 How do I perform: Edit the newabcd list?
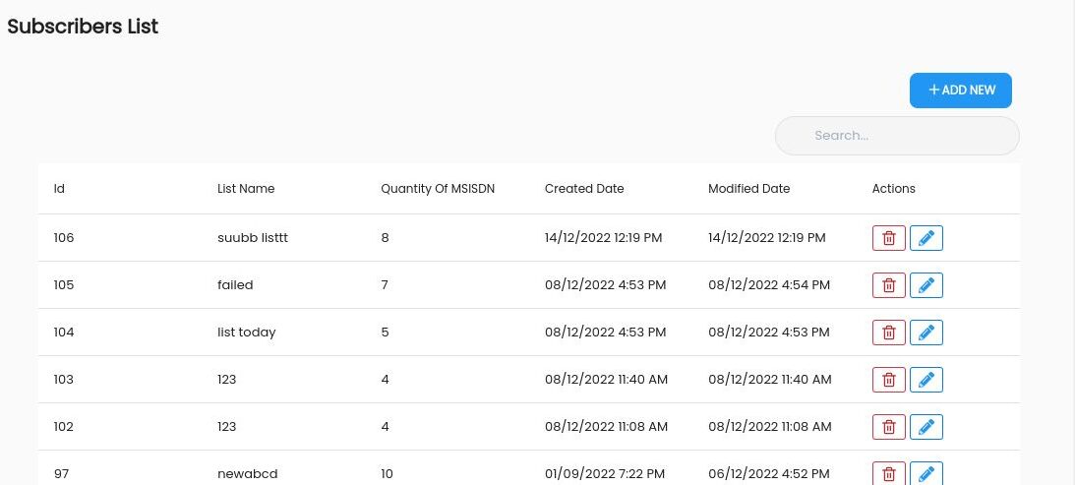pos(926,473)
